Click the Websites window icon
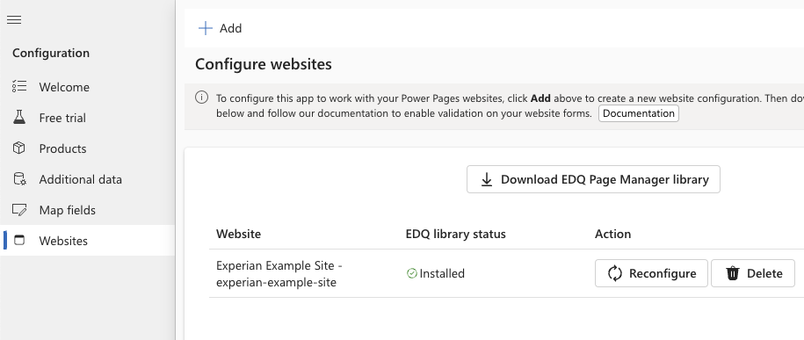 click(x=19, y=240)
